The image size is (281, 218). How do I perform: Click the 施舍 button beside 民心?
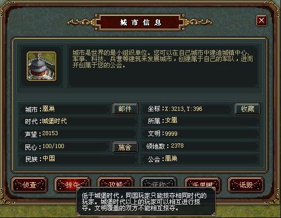(125, 147)
